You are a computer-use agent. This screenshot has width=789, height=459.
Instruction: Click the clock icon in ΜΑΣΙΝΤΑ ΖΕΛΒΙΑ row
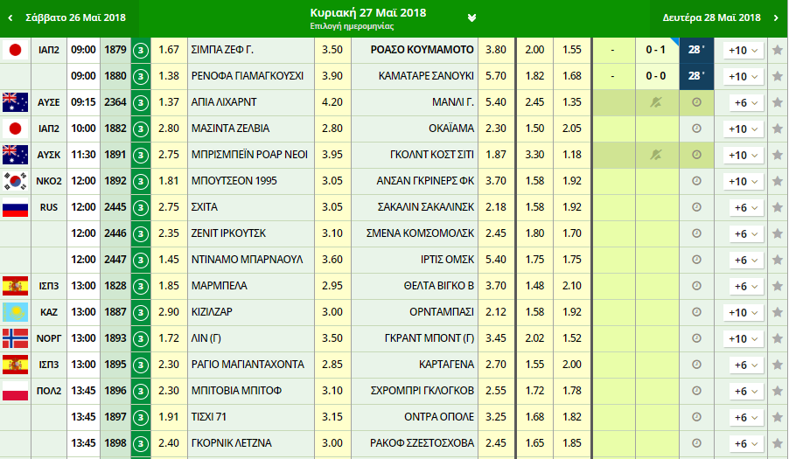[x=696, y=129]
